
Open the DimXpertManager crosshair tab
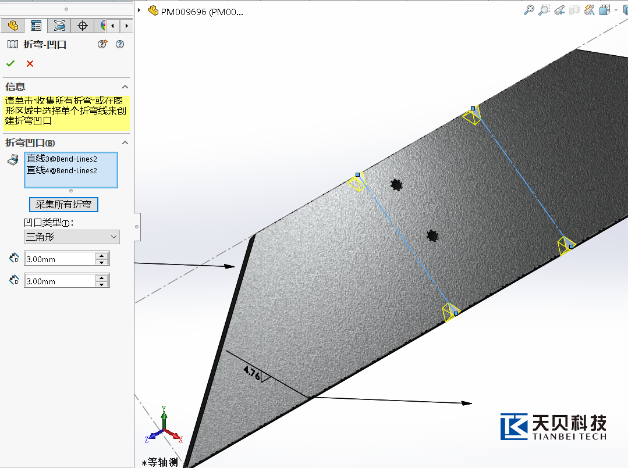[x=83, y=26]
